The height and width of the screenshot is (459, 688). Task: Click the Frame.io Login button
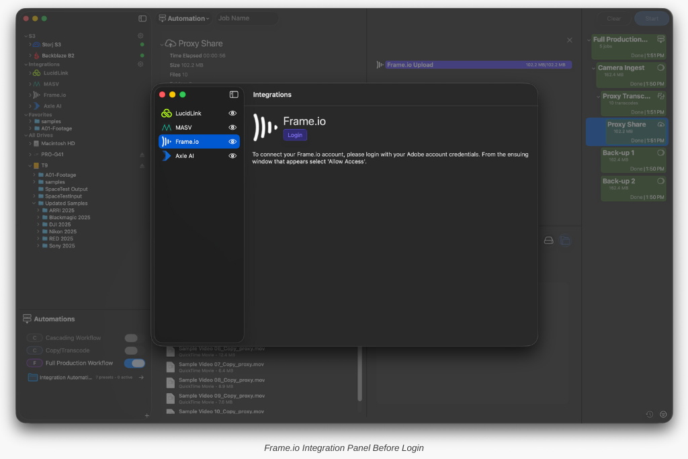[295, 135]
